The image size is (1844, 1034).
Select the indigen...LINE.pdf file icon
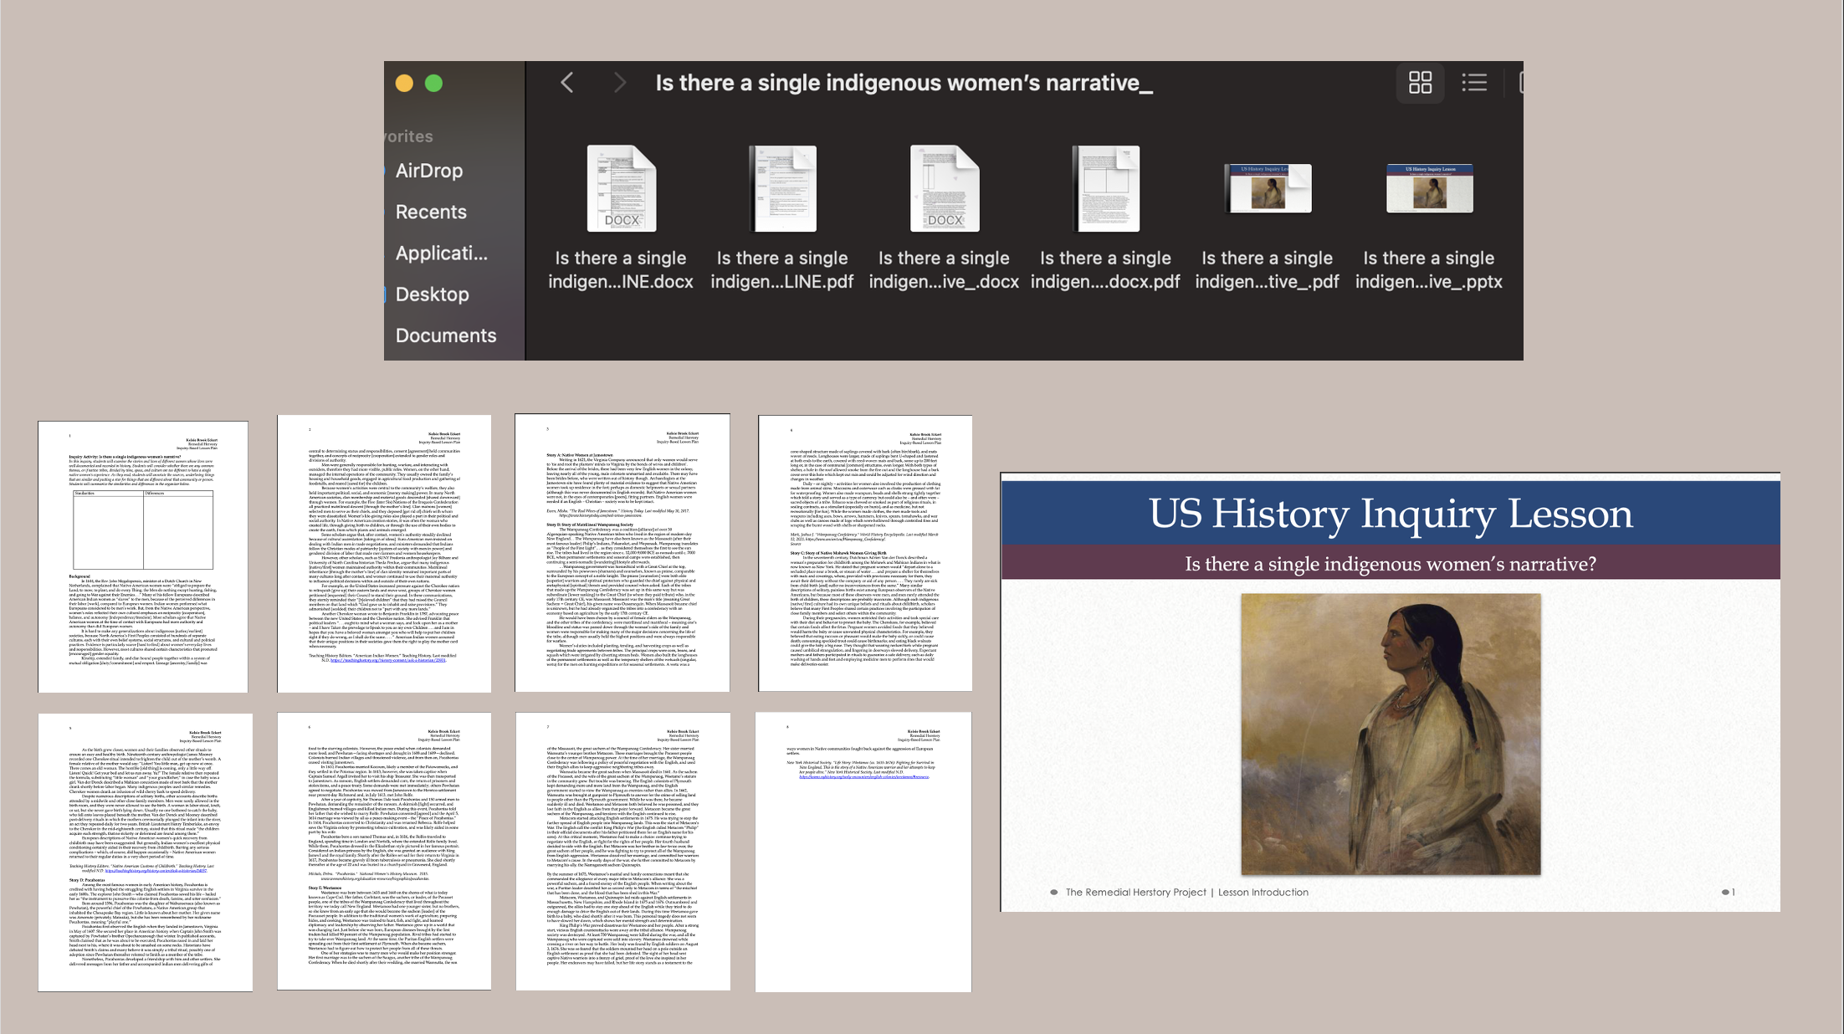pos(782,188)
